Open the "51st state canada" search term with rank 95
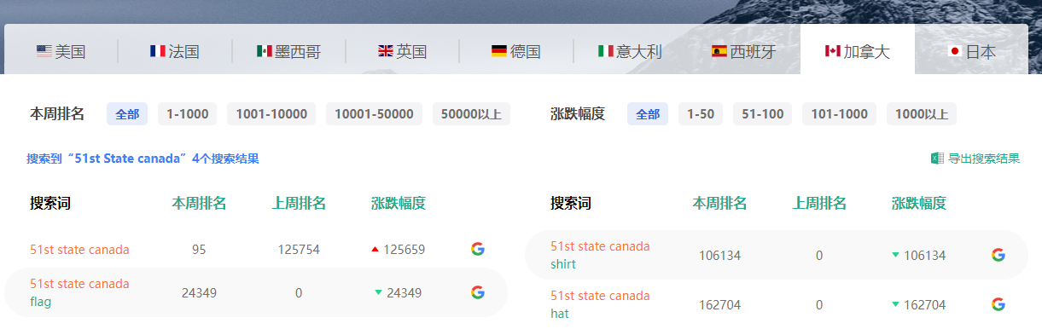This screenshot has height=329, width=1042. [79, 250]
